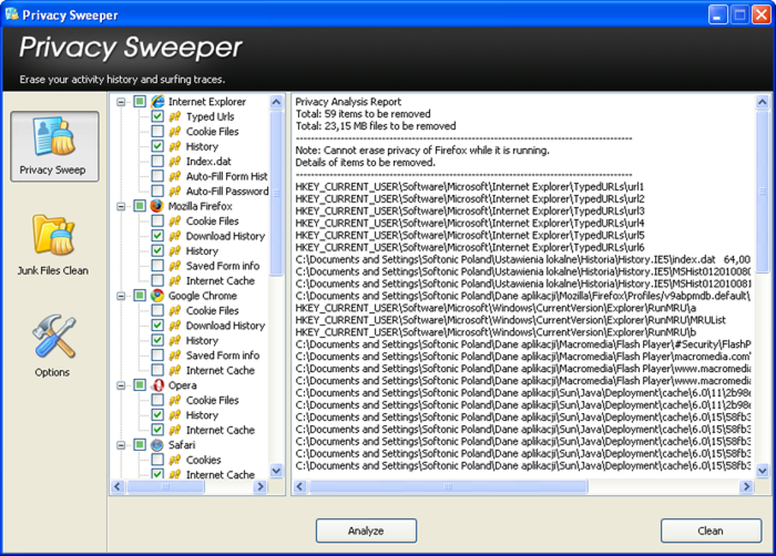Check Internet Cache under Mozilla Firefox
Viewport: 776px width, 556px height.
click(157, 280)
